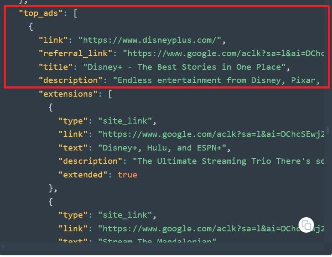Click the "Endless entertainment from Disney" description value
Screen dimensions: 332x257
(x=216, y=80)
